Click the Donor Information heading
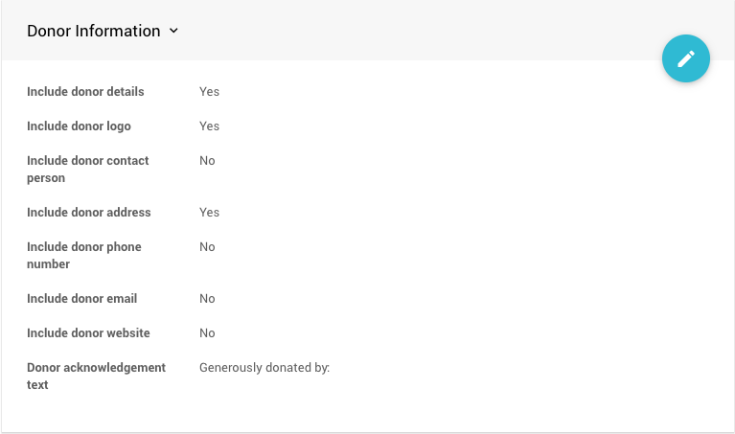735x434 pixels. (x=93, y=31)
